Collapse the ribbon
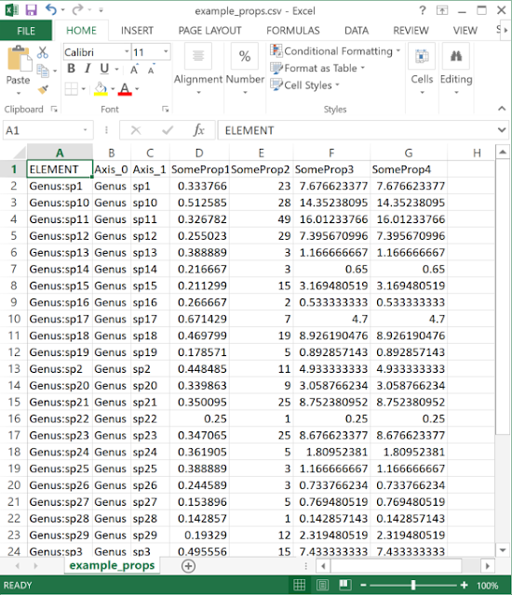The height and width of the screenshot is (595, 512). [502, 109]
